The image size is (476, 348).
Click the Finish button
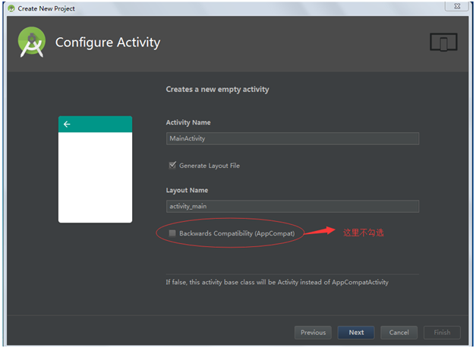pos(442,332)
